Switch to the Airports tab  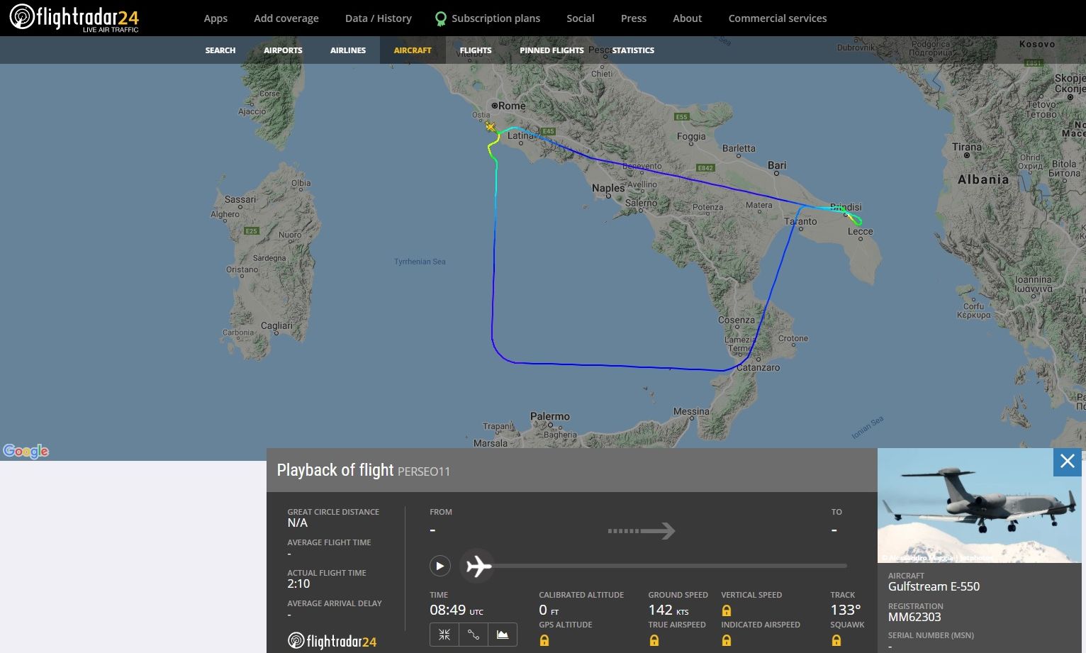pyautogui.click(x=283, y=50)
